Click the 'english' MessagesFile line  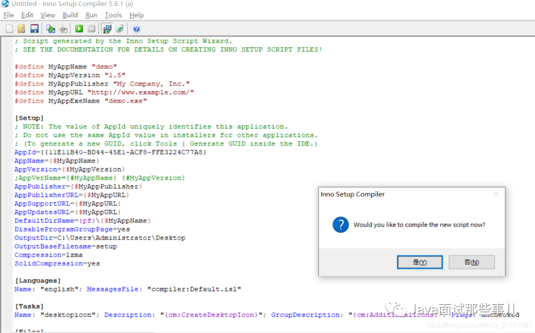coord(128,289)
